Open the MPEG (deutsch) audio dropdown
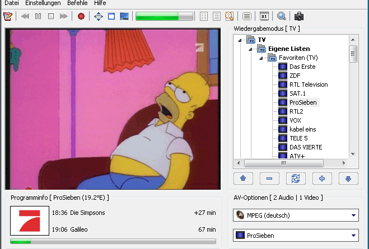 (353, 215)
